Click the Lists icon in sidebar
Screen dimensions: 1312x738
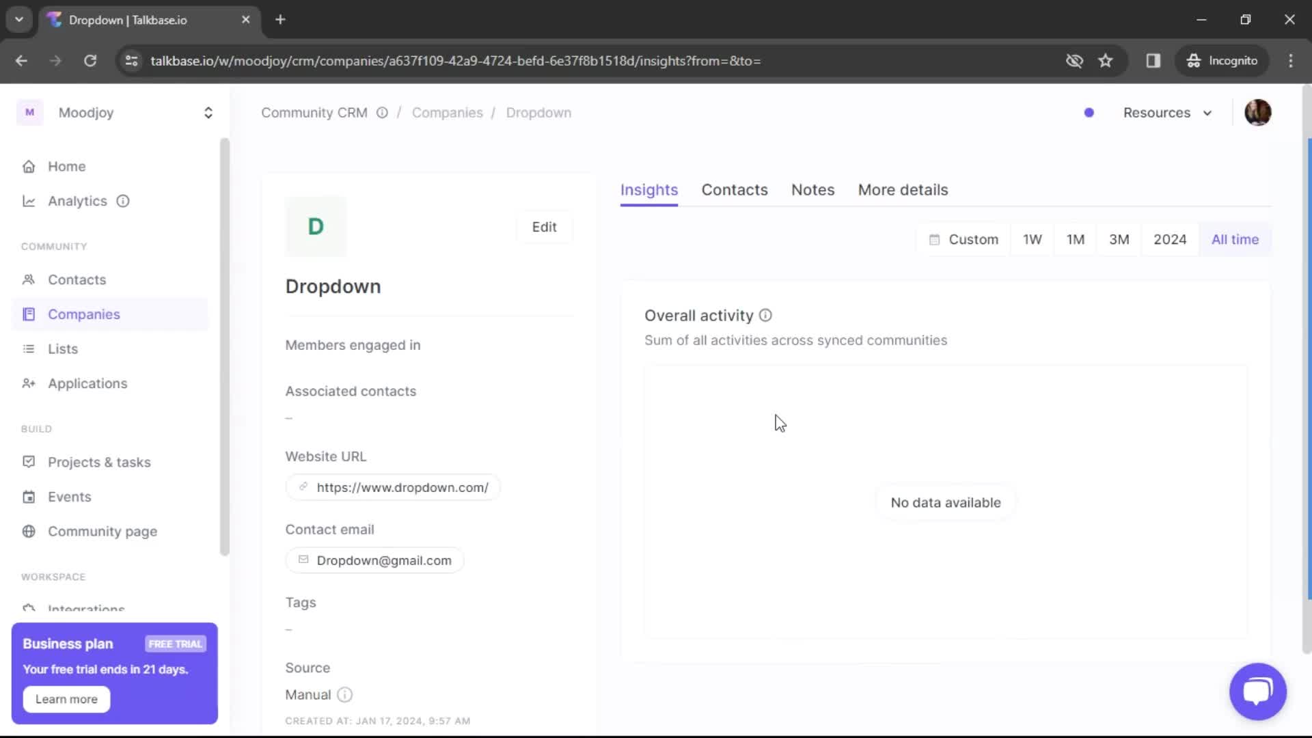29,348
